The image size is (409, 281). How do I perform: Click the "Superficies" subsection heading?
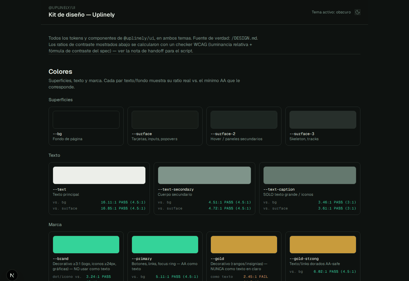[61, 100]
